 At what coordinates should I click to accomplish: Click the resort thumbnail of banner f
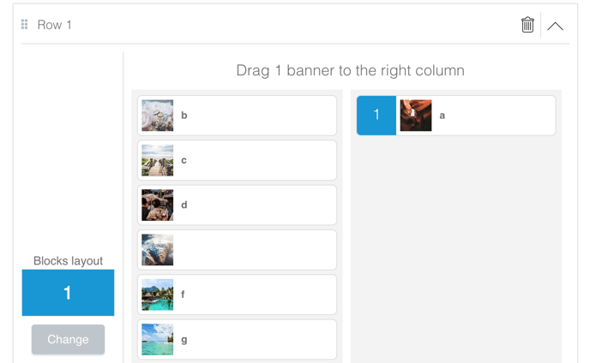coord(158,295)
